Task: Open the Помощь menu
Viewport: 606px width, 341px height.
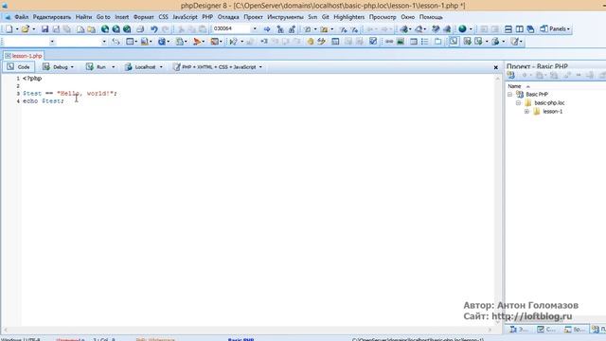Action: coord(431,17)
